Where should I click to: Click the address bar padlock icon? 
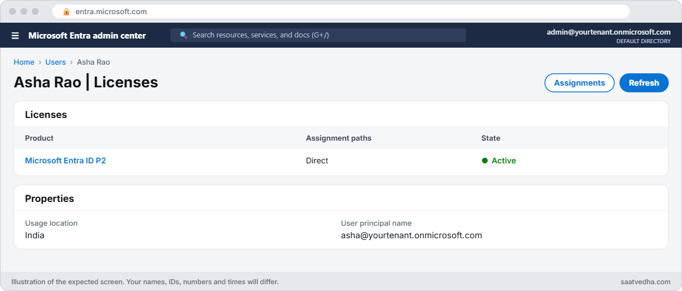point(66,11)
